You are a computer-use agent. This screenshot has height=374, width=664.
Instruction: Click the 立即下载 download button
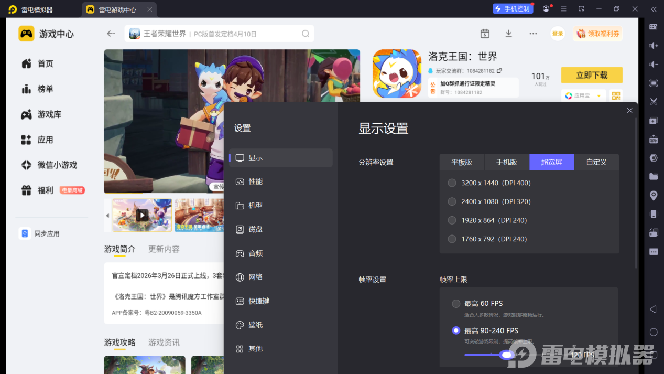coord(592,75)
